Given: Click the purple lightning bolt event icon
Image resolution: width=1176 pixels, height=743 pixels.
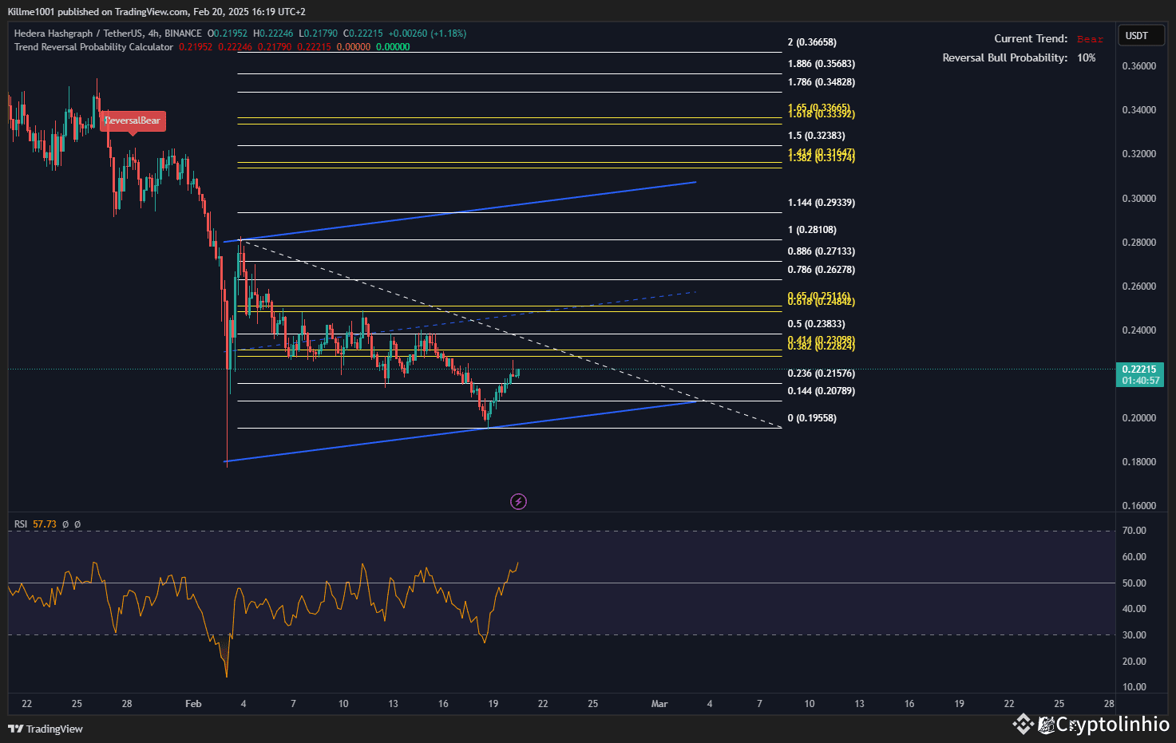Looking at the screenshot, I should coord(519,501).
